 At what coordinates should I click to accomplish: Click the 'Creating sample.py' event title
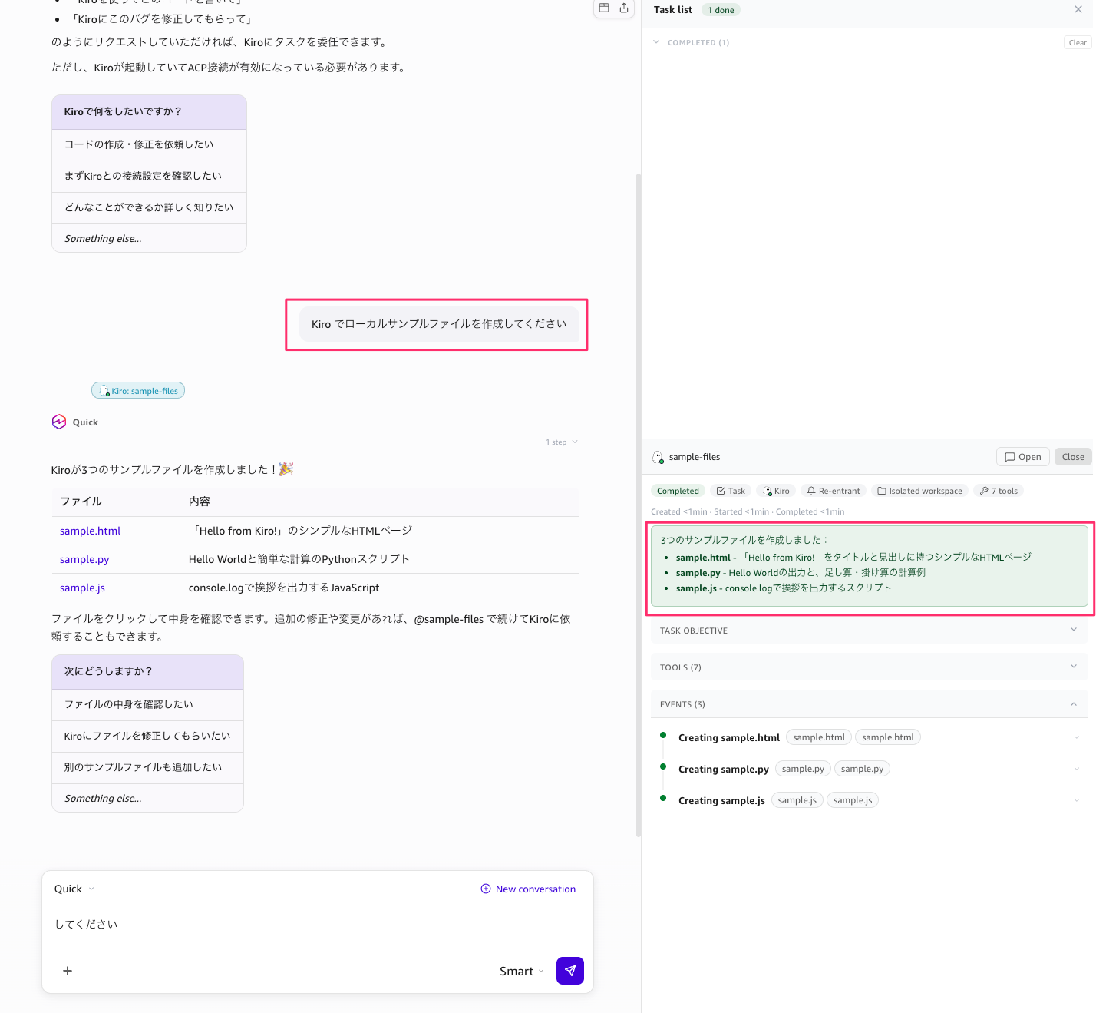[x=724, y=769]
